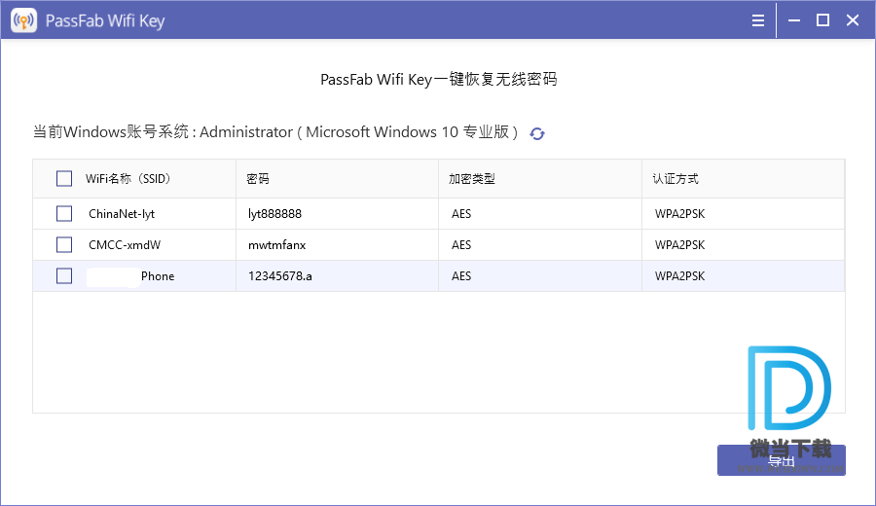The image size is (876, 506).
Task: Click AES in the Phone row
Action: click(461, 276)
